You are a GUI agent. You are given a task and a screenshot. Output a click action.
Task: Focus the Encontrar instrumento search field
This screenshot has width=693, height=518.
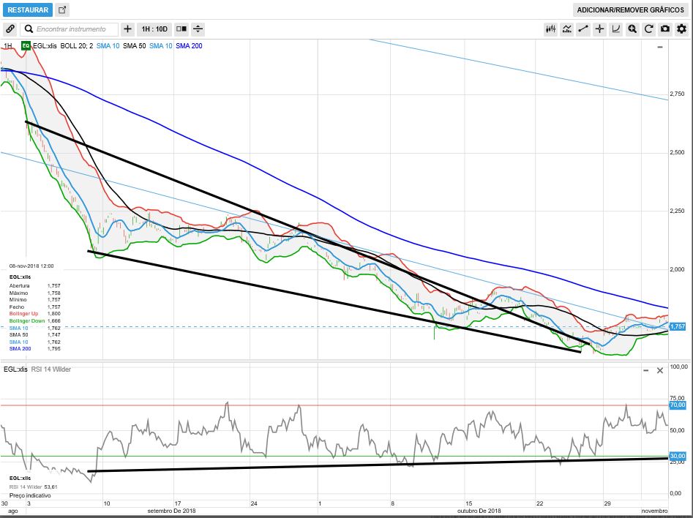[x=70, y=29]
